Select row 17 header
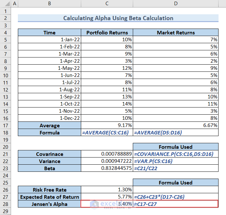 pyautogui.click(x=6, y=125)
